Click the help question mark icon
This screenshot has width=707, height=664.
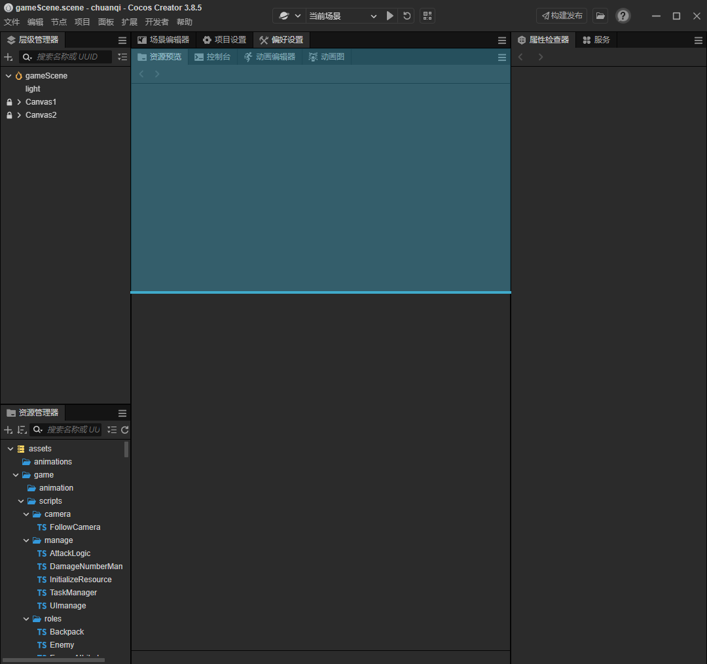(x=623, y=16)
